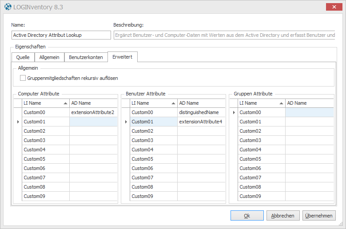
Task: Select Custom06 in Benutzer Attribute table
Action: (x=154, y=168)
